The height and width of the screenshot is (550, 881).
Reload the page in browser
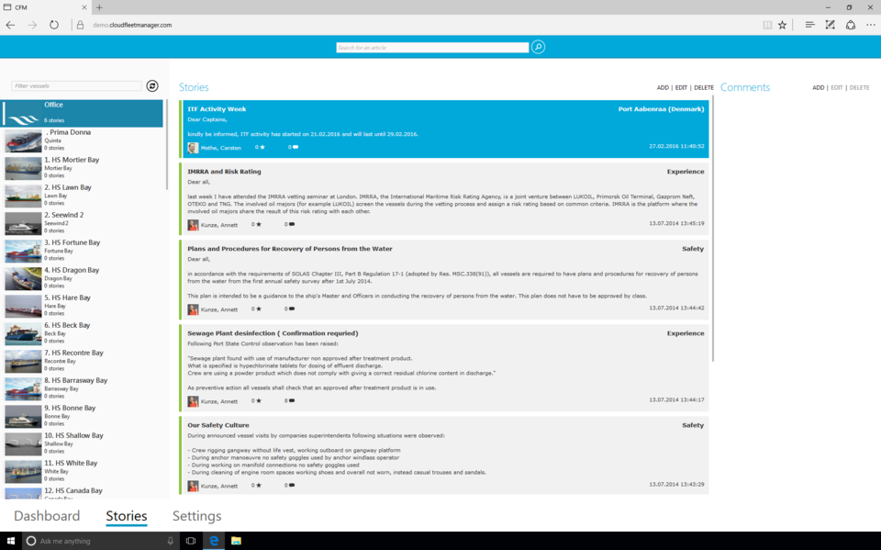54,25
